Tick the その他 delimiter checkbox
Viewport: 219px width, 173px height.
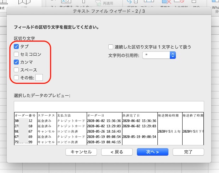pyautogui.click(x=16, y=78)
